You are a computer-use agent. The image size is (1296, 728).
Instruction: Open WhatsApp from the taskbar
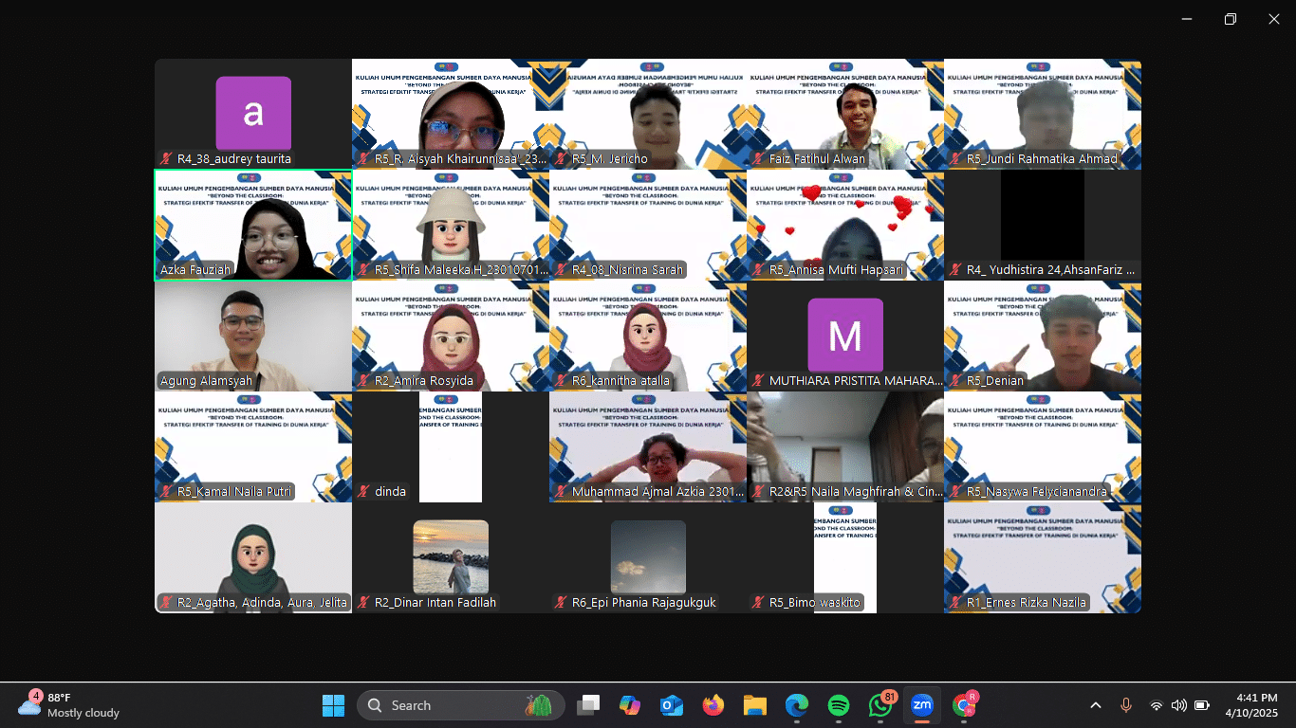879,705
